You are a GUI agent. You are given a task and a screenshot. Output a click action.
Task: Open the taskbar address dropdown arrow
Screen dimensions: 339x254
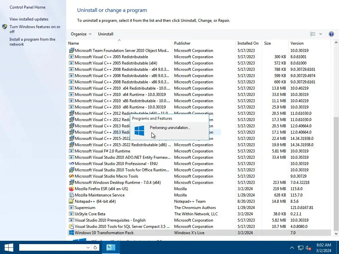88,247
